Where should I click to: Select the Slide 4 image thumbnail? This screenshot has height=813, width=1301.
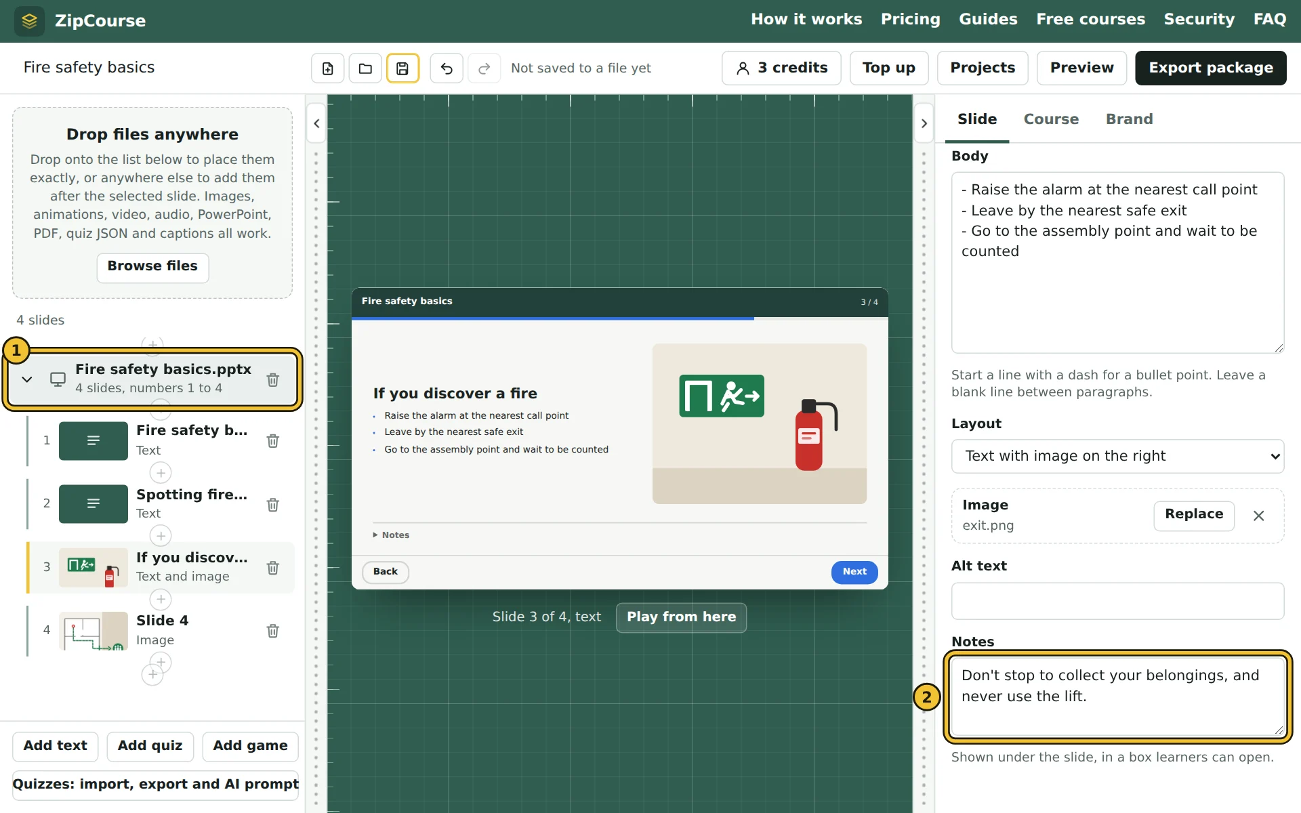click(x=94, y=631)
